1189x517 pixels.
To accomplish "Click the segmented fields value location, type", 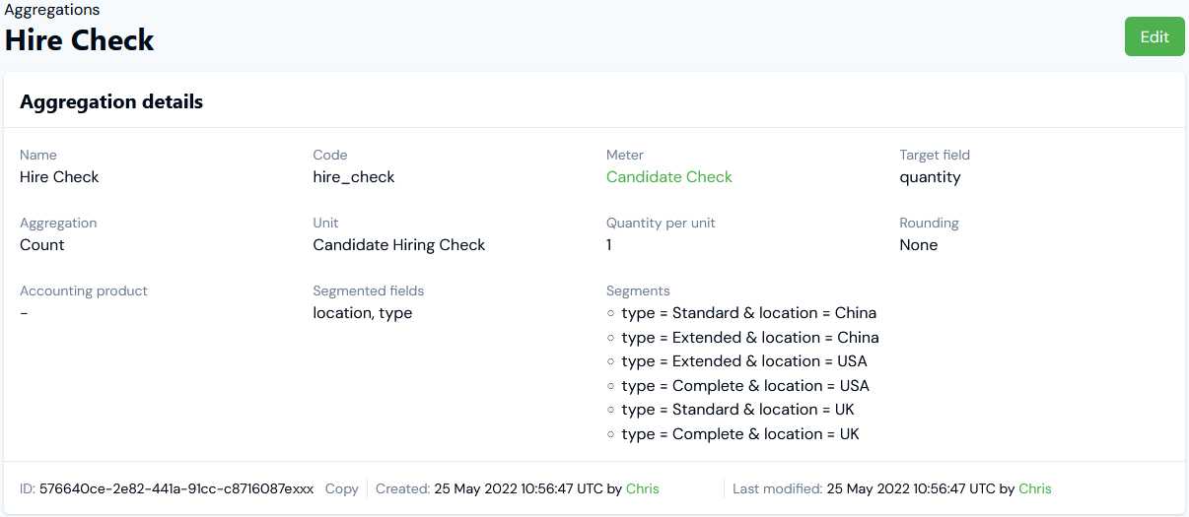I will [x=362, y=313].
